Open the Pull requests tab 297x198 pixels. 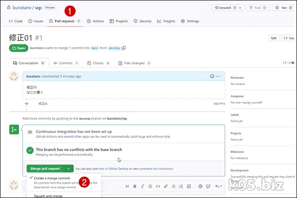pyautogui.click(x=65, y=21)
